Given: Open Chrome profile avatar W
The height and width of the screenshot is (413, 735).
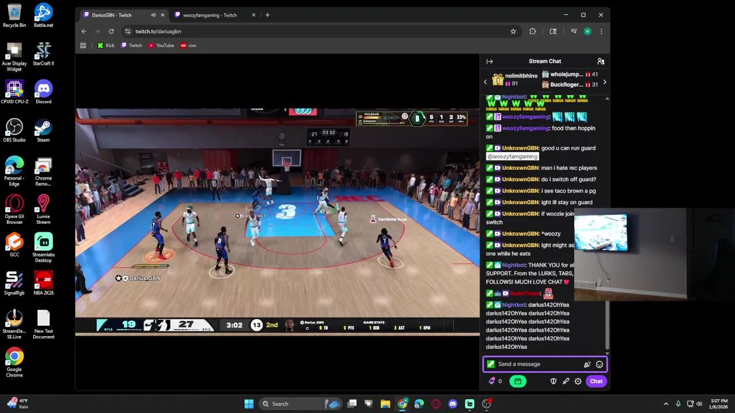Looking at the screenshot, I should click(x=587, y=32).
